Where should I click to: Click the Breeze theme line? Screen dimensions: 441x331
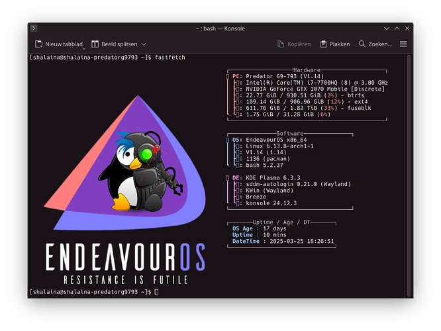click(256, 197)
